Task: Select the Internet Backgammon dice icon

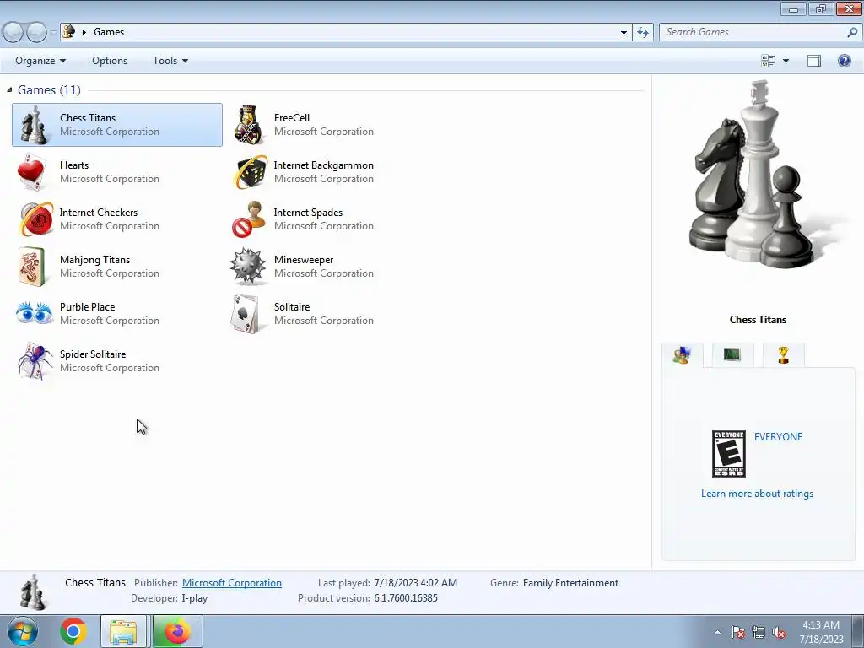Action: point(250,172)
